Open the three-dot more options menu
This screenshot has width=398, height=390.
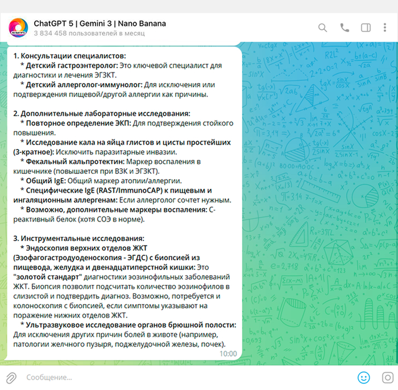pyautogui.click(x=387, y=27)
